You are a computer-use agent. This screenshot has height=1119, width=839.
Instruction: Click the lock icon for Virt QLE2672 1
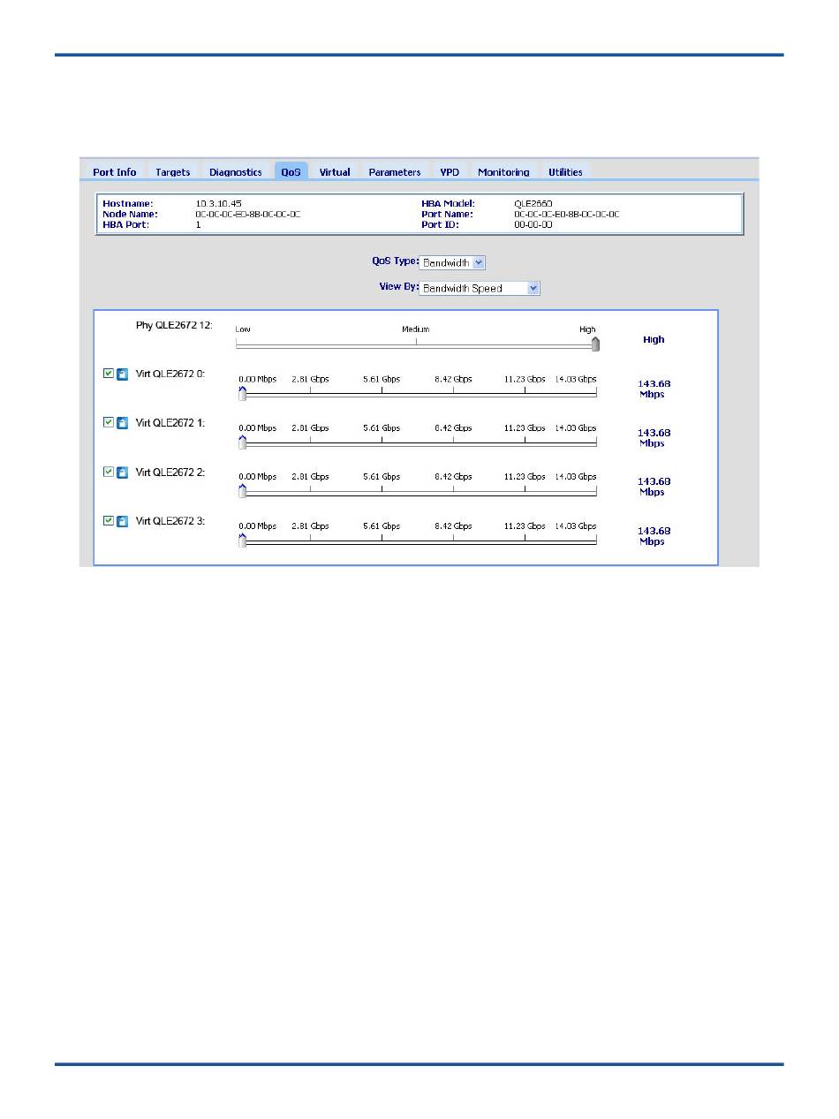point(123,423)
